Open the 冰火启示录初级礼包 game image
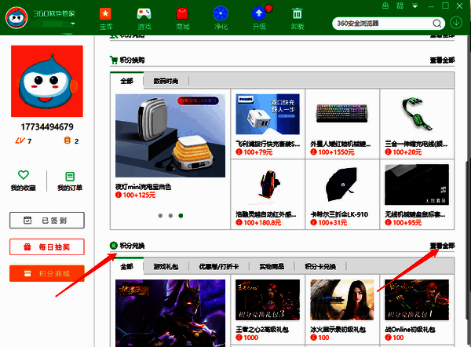Viewport: 471px width, 347px height. point(342,300)
